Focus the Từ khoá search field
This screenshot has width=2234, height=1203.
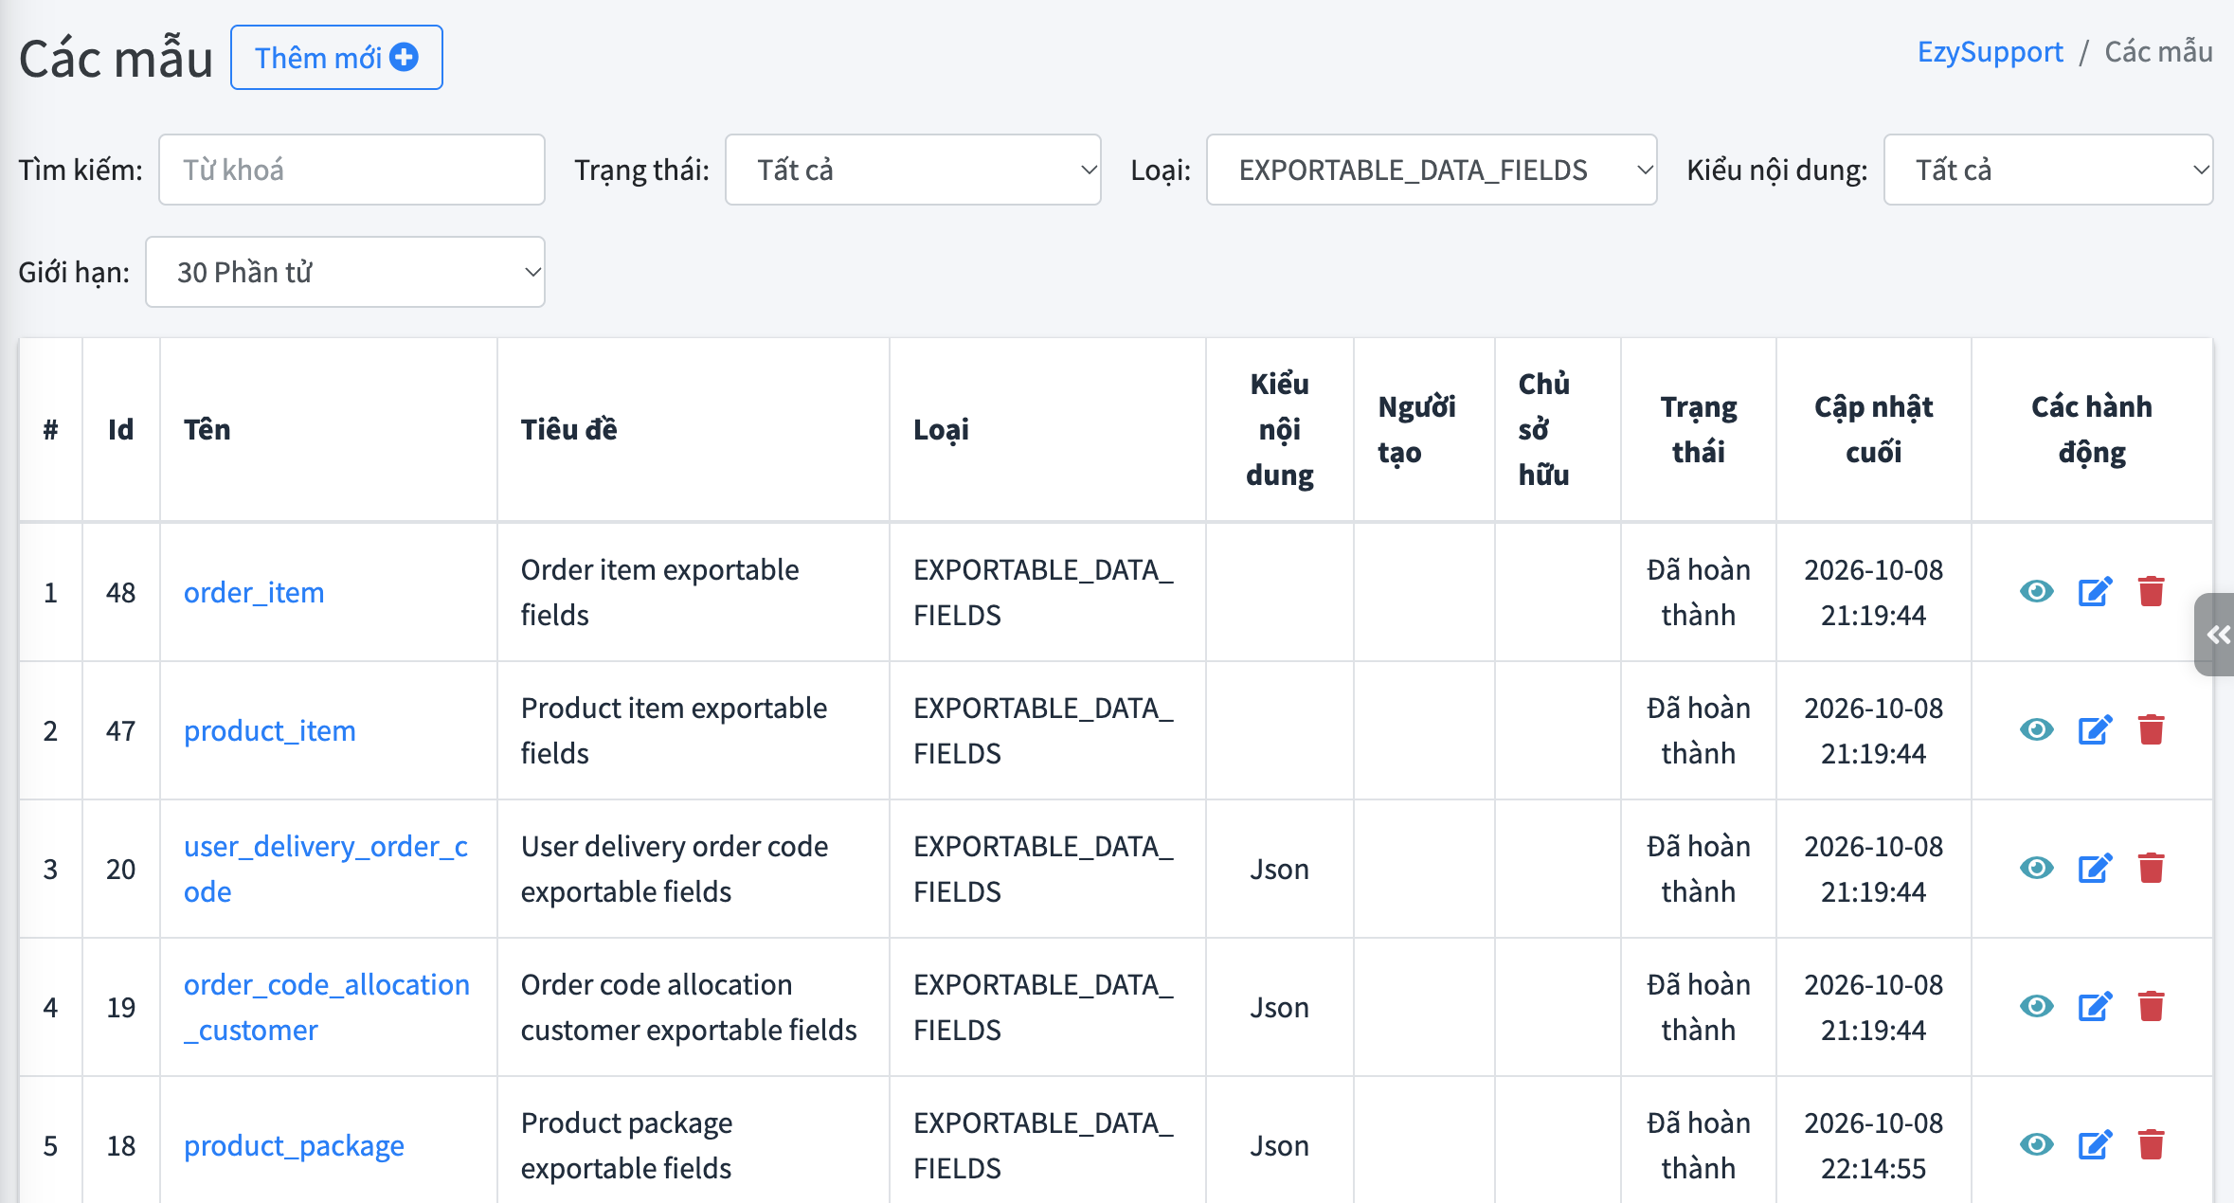351,170
